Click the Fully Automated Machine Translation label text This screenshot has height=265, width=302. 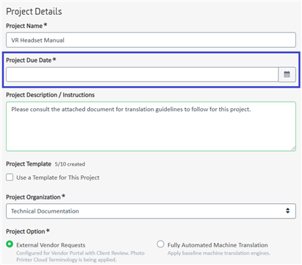click(x=217, y=245)
